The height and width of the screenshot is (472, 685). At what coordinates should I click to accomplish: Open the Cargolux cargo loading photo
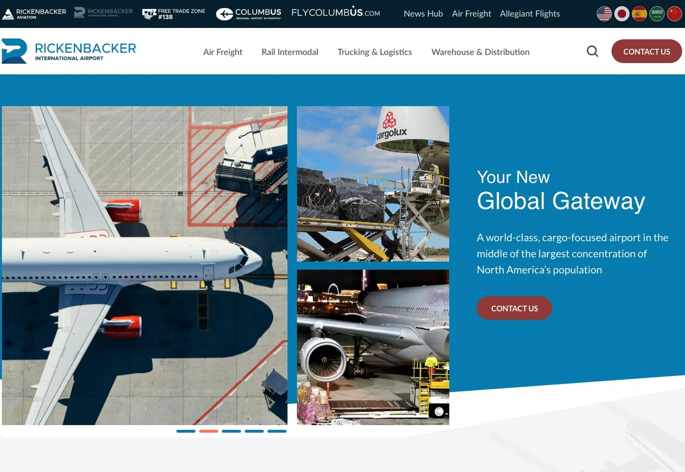[373, 184]
